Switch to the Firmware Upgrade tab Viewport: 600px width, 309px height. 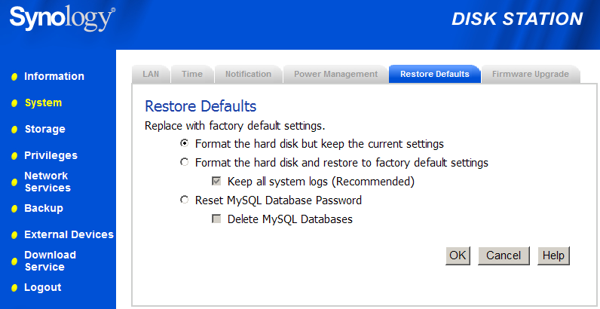coord(529,74)
